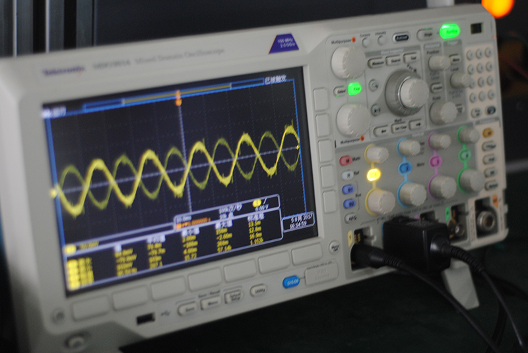Screen dimensions: 528x353
Task: Click the Search button
Action: pyautogui.click(x=394, y=60)
